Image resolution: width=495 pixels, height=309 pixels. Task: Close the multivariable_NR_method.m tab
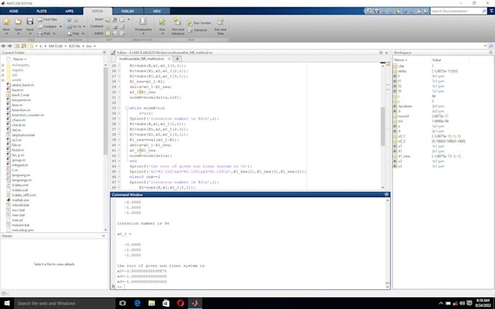click(x=169, y=59)
